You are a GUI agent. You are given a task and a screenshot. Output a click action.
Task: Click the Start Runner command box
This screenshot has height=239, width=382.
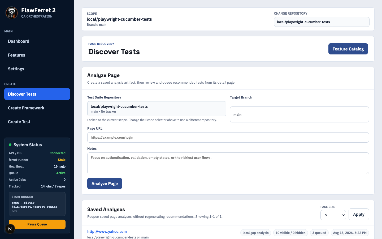[x=37, y=204]
